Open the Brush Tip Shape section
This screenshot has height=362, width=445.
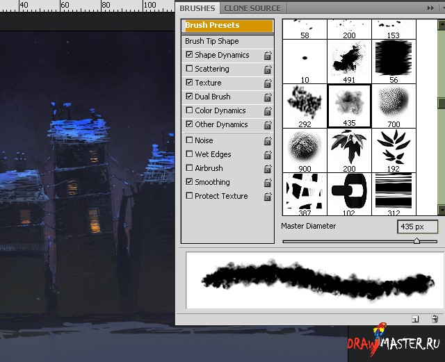point(211,41)
